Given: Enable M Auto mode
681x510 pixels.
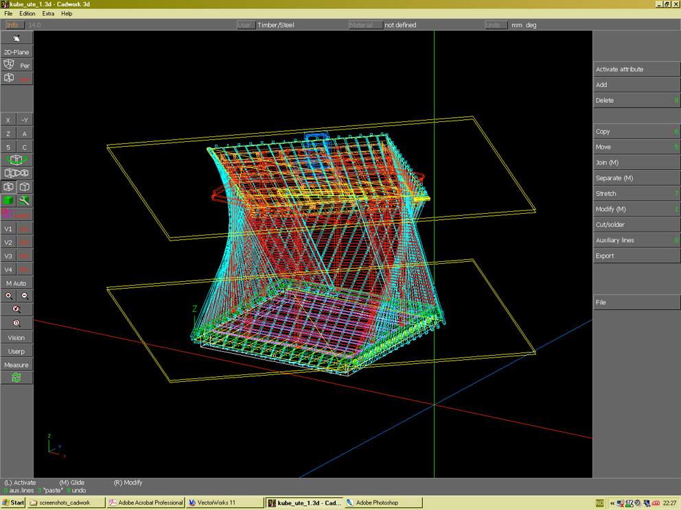Looking at the screenshot, I should [x=16, y=283].
